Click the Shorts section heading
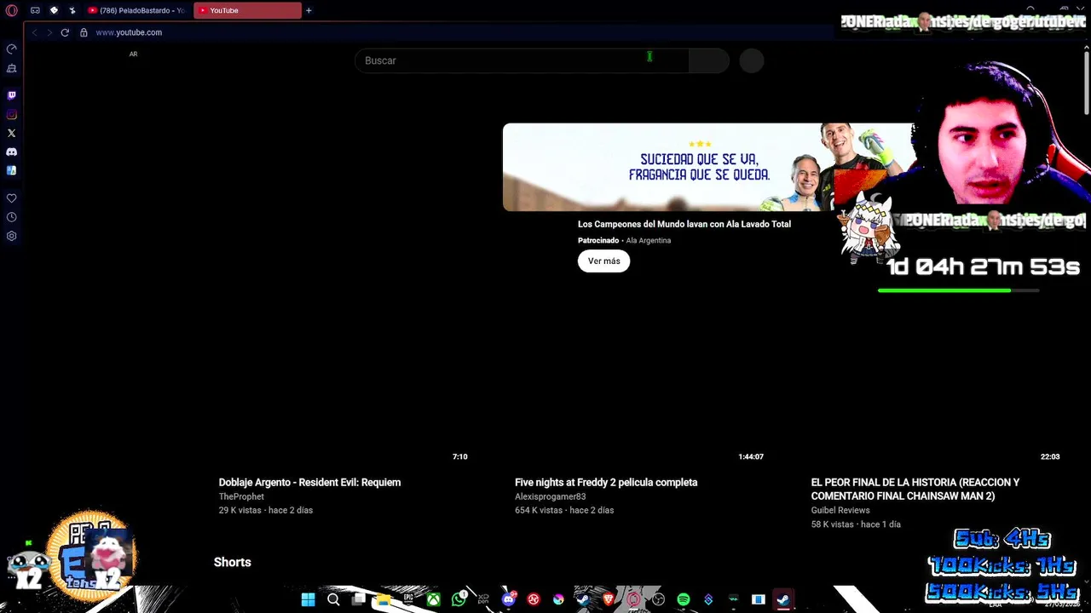The height and width of the screenshot is (613, 1091). (x=233, y=562)
